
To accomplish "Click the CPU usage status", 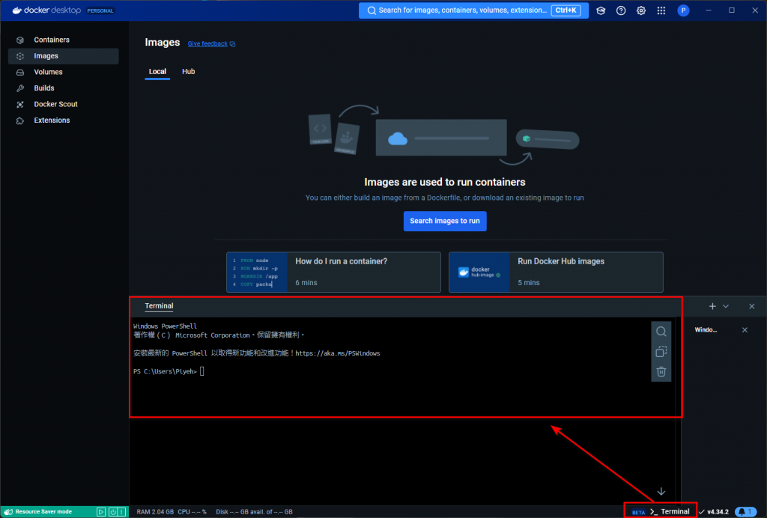I will pos(192,512).
